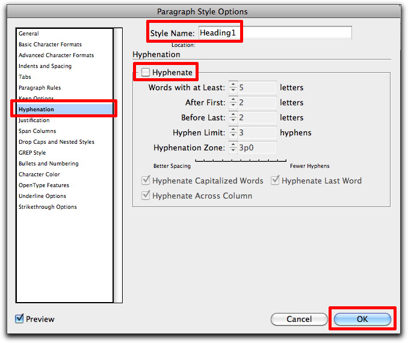Open Bullets and Numbering category
Image resolution: width=408 pixels, height=343 pixels.
(x=49, y=164)
